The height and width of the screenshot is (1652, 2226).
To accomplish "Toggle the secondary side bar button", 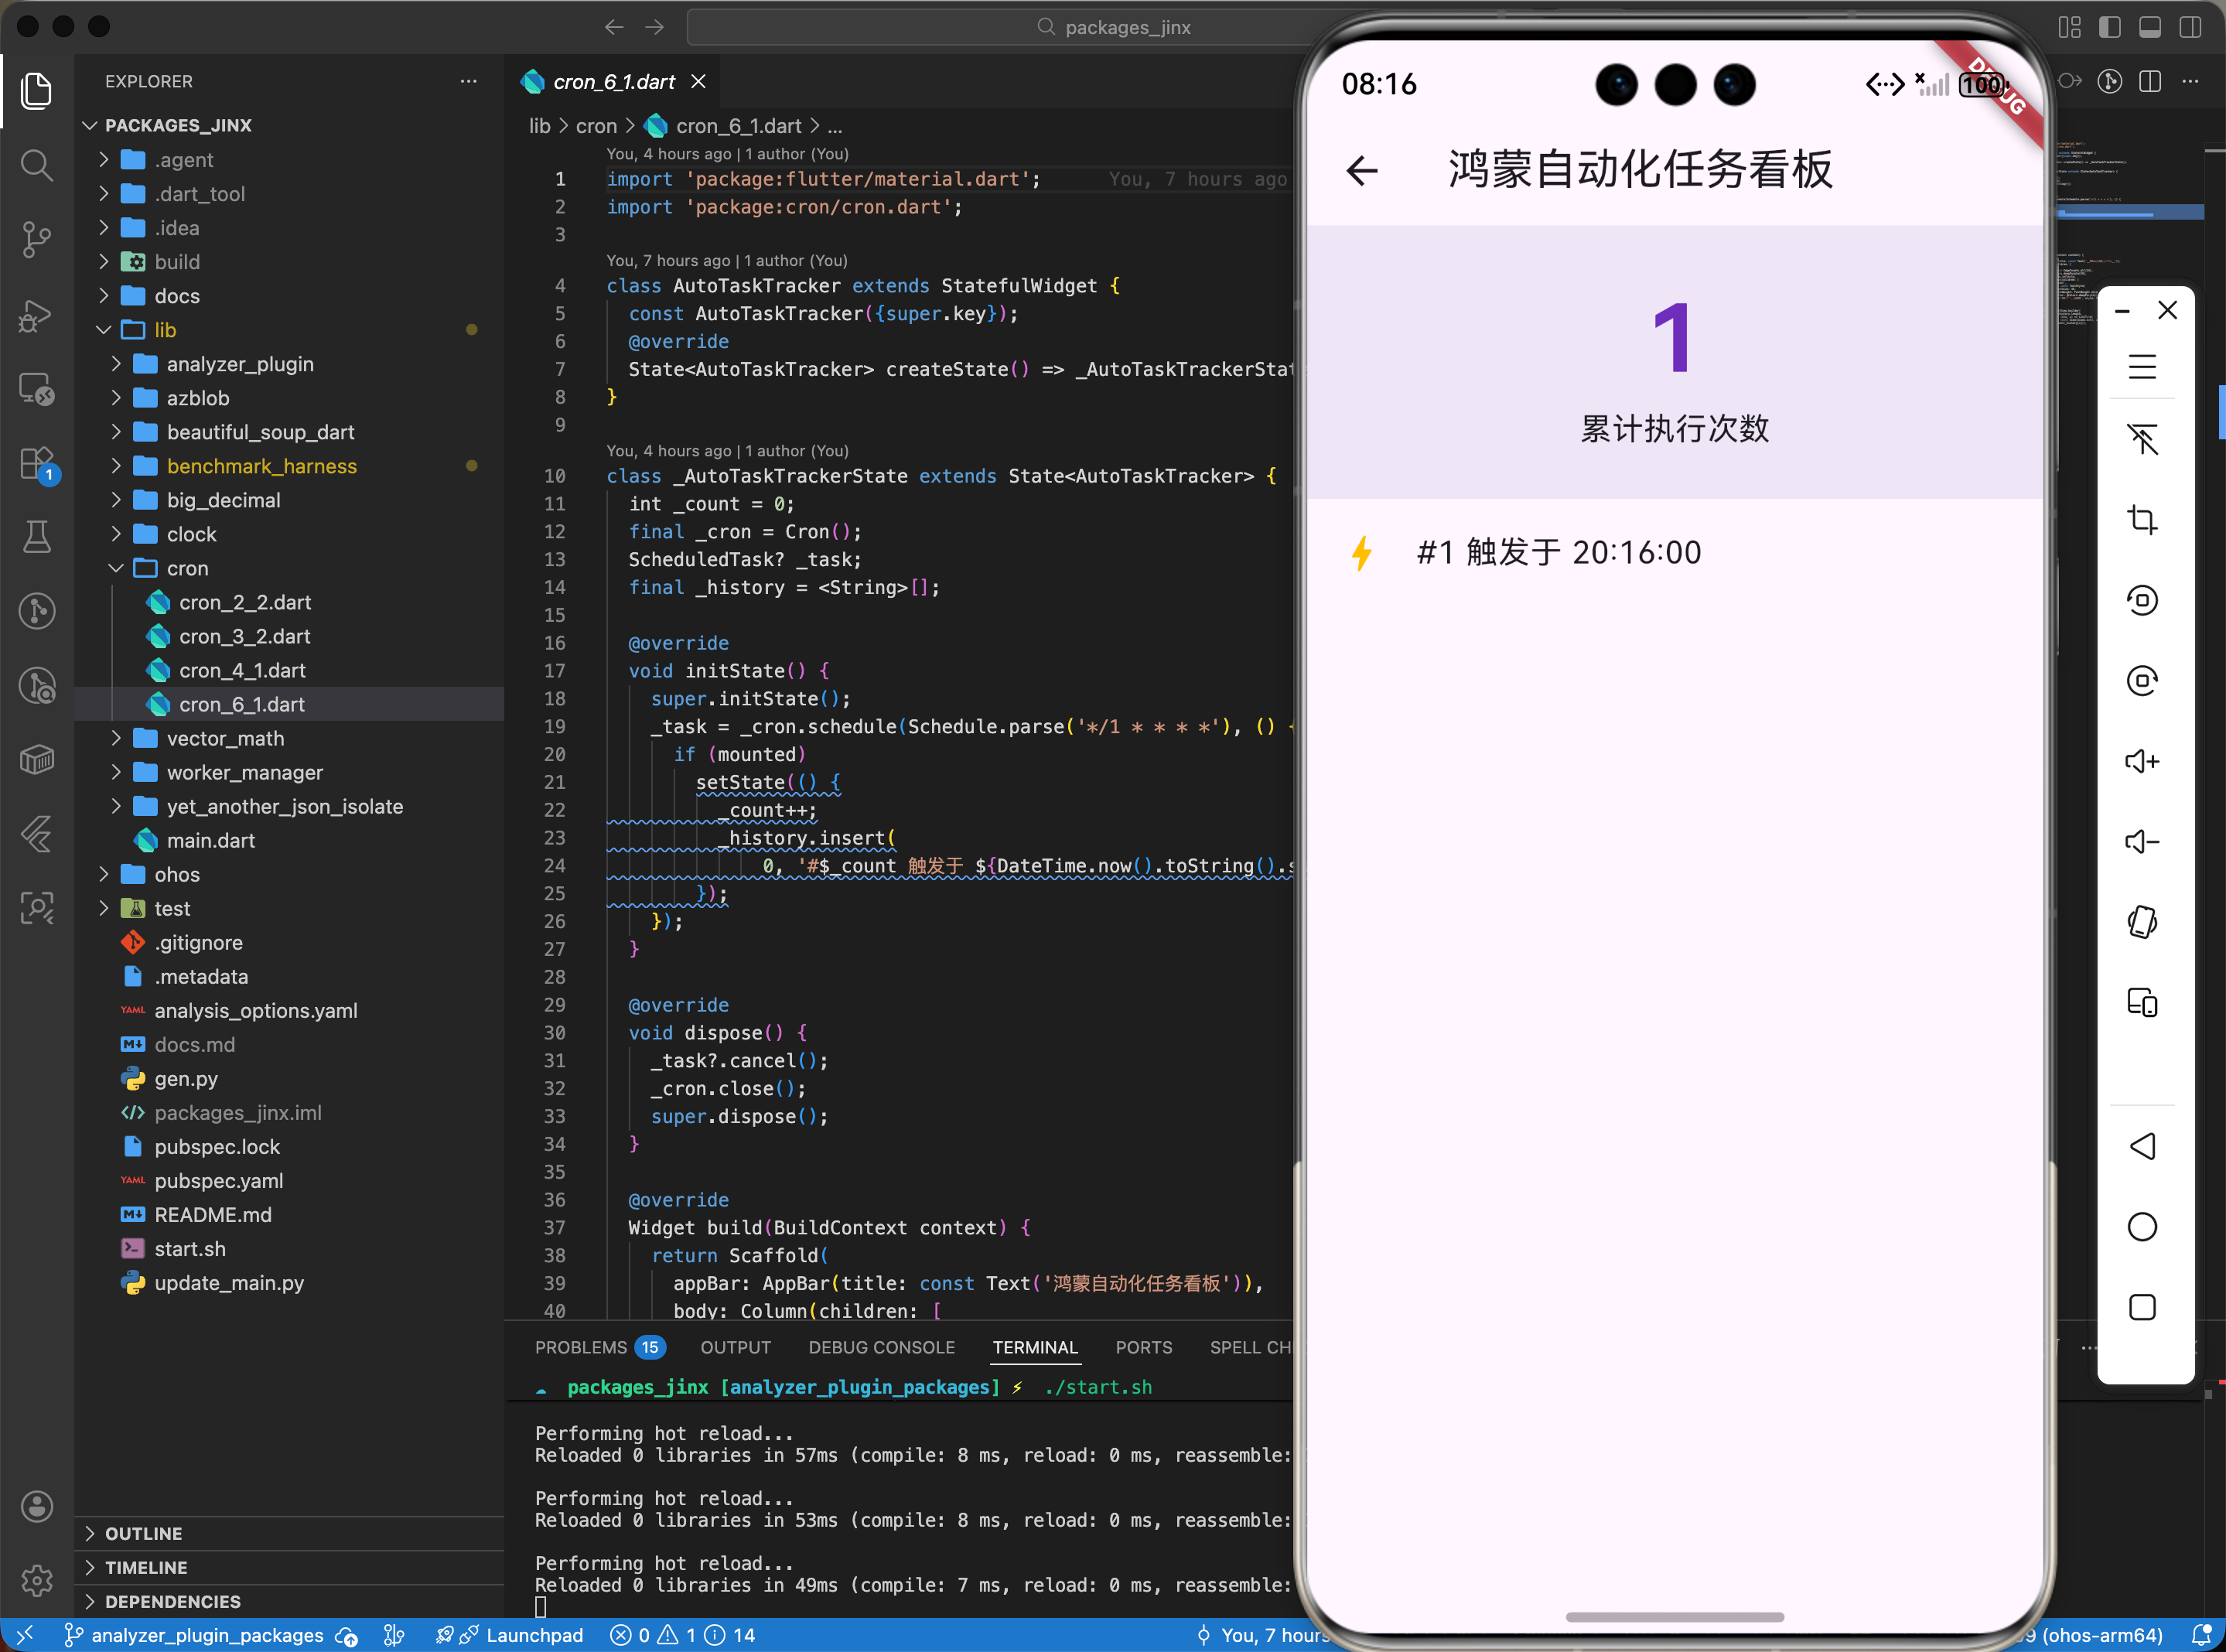I will coord(2190,27).
